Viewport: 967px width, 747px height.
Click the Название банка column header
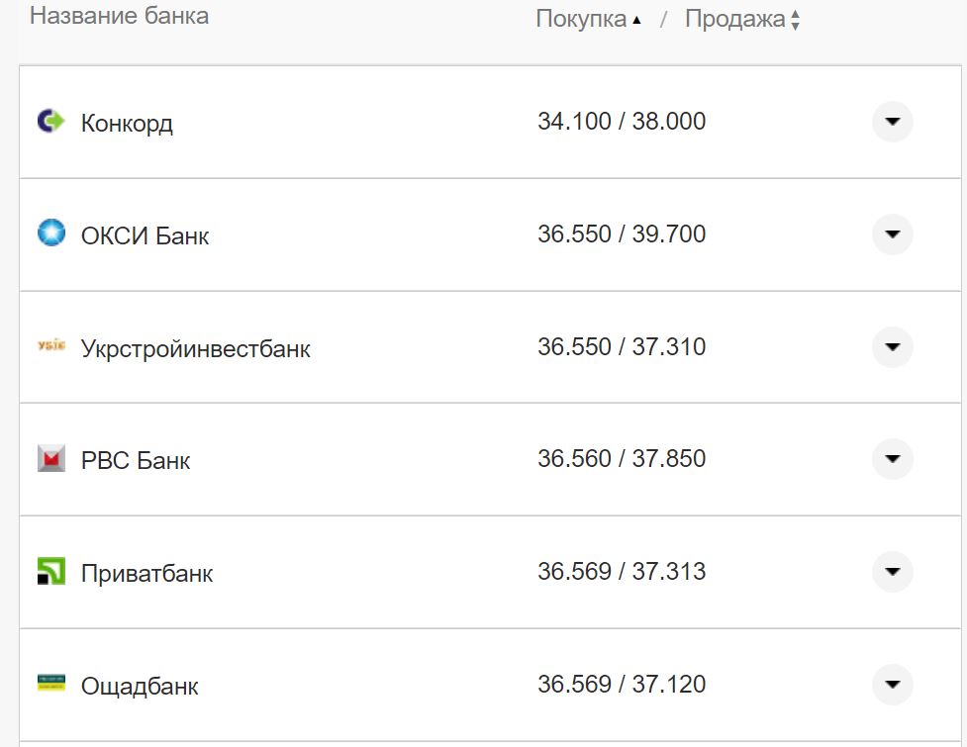(119, 15)
